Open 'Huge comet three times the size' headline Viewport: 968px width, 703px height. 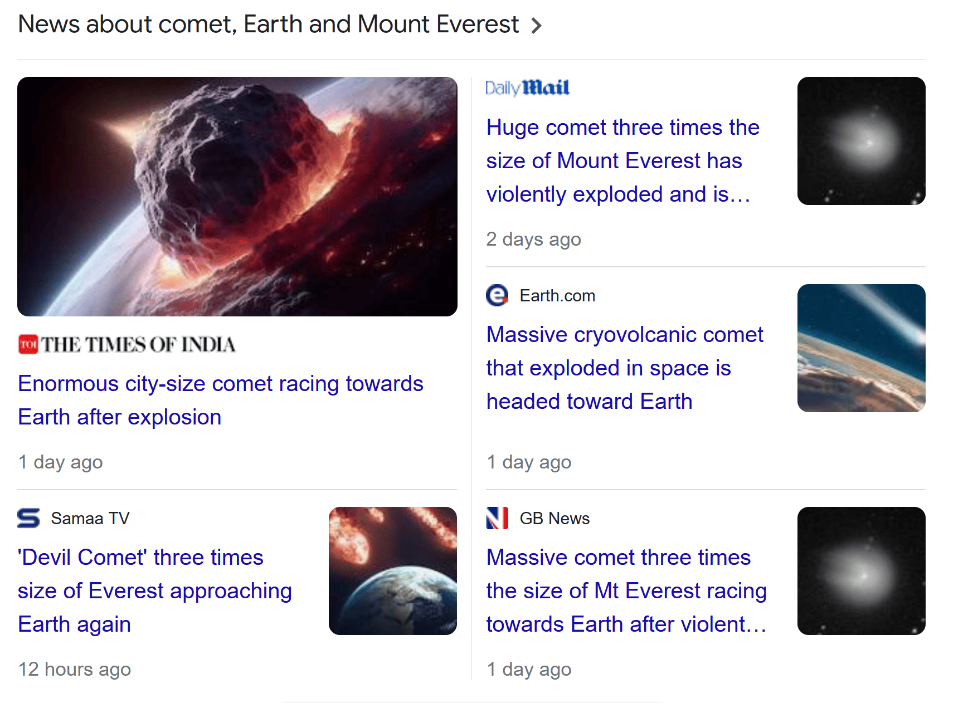(x=622, y=160)
